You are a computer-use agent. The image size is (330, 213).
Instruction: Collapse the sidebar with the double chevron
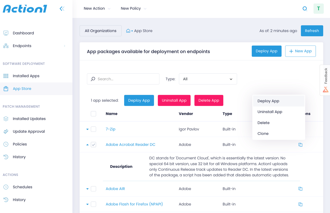62,8
